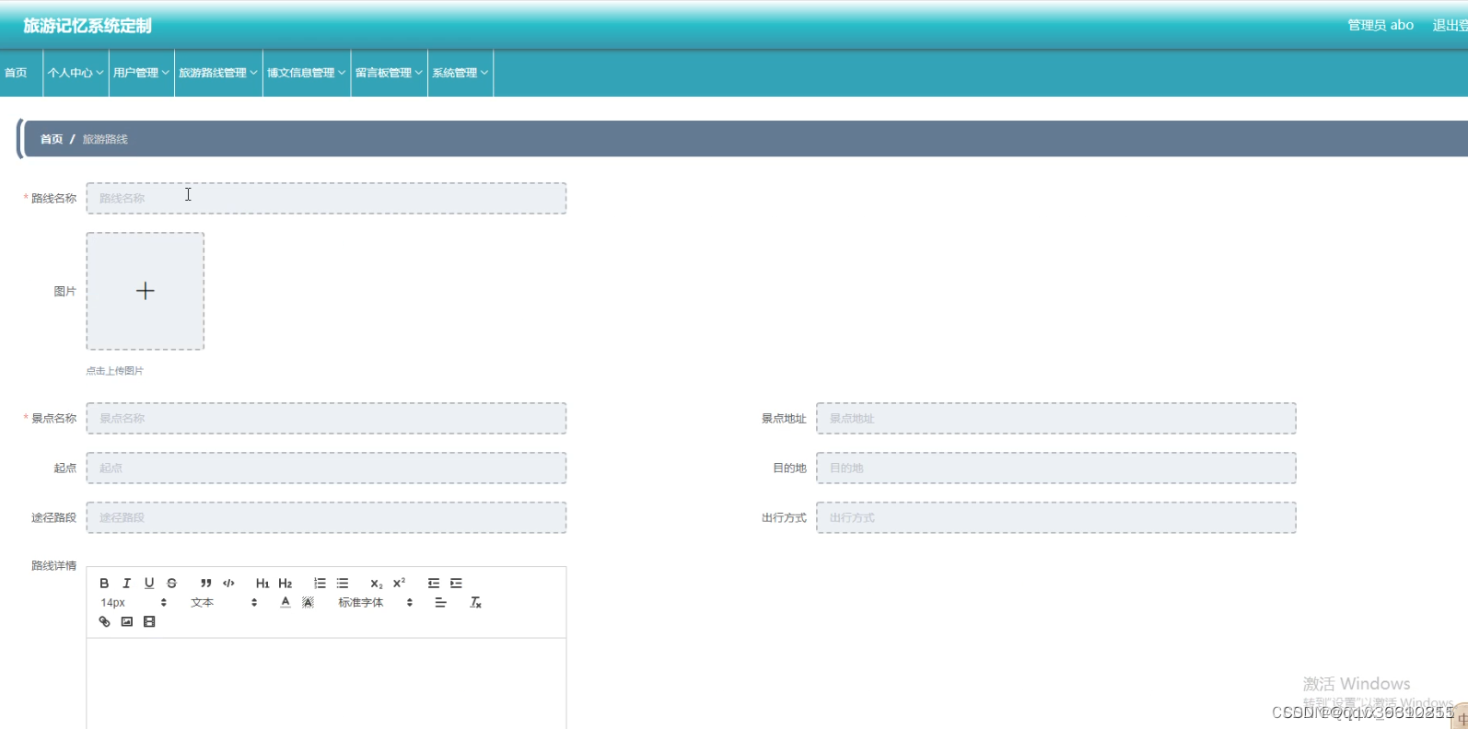Expand the 留言板管理 menu
This screenshot has height=729, width=1468.
click(389, 73)
